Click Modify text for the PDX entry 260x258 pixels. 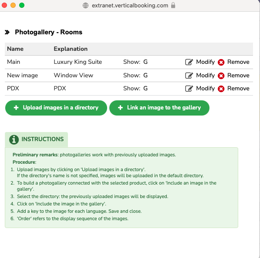[x=205, y=88]
